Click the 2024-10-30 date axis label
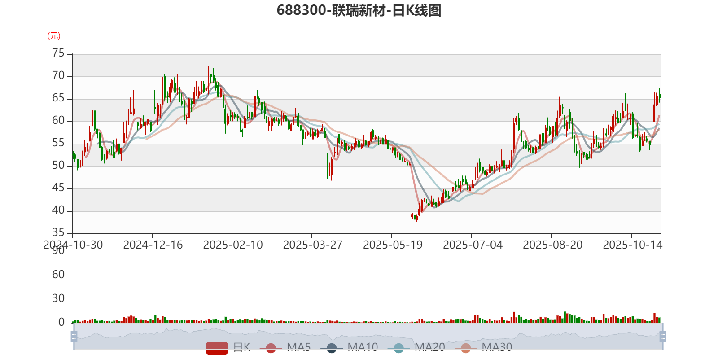The width and height of the screenshot is (718, 359). click(73, 245)
